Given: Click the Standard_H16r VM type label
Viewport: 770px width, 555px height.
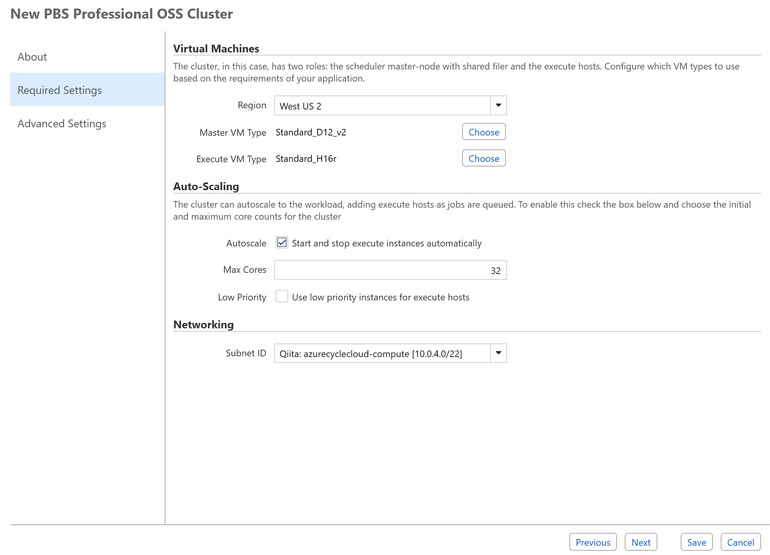Looking at the screenshot, I should [306, 158].
